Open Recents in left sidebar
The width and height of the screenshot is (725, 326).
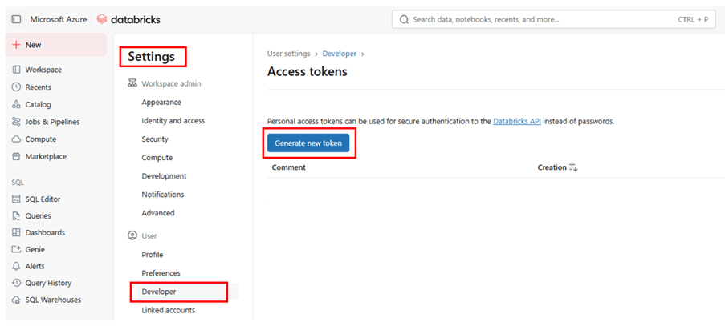pos(38,87)
